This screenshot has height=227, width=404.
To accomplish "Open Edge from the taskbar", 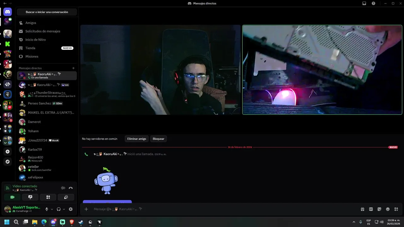I will pos(44,222).
